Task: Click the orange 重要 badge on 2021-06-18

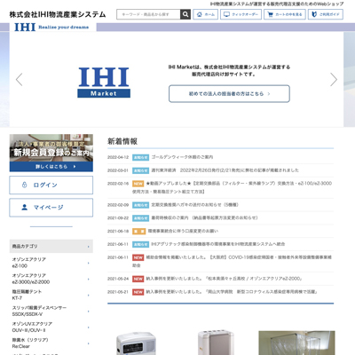Action: (138, 232)
